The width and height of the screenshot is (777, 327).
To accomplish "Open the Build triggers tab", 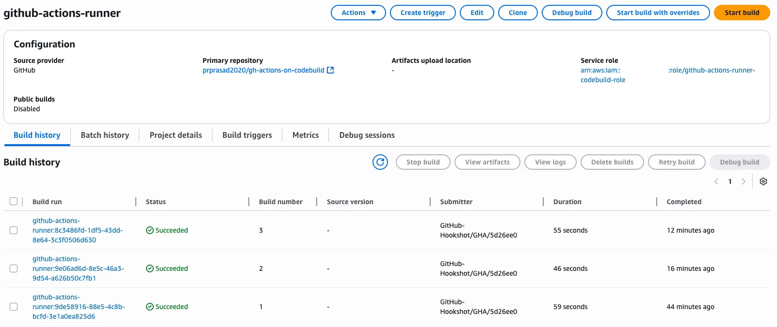I will (247, 135).
